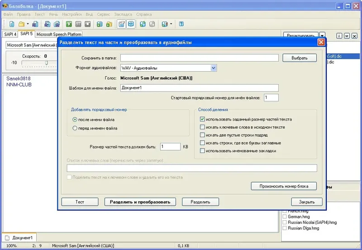This screenshot has height=250, width=362.
Task: Click the Pause speech toolbar icon
Action: [x=78, y=24]
